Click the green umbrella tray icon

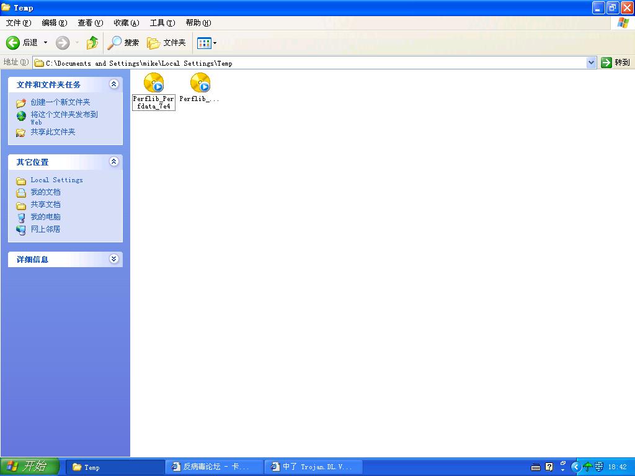(x=587, y=467)
